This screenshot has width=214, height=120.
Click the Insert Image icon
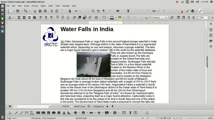click(x=118, y=11)
